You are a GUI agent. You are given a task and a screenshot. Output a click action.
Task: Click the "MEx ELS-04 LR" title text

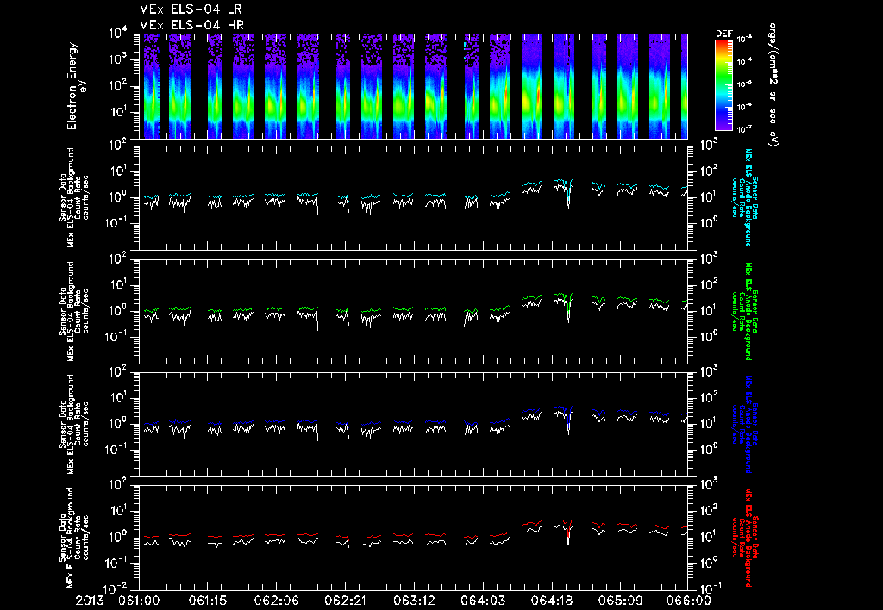click(x=191, y=9)
